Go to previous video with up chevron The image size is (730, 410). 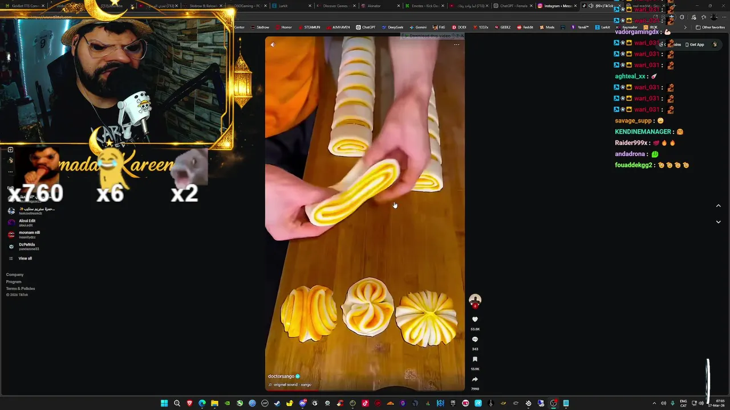[718, 206]
